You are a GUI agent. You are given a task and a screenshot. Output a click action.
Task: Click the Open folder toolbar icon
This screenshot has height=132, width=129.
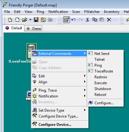25,20
